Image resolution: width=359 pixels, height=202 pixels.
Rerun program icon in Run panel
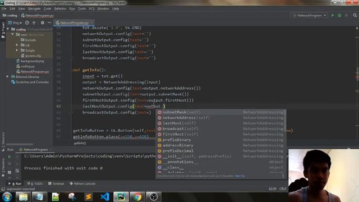pyautogui.click(x=10, y=157)
